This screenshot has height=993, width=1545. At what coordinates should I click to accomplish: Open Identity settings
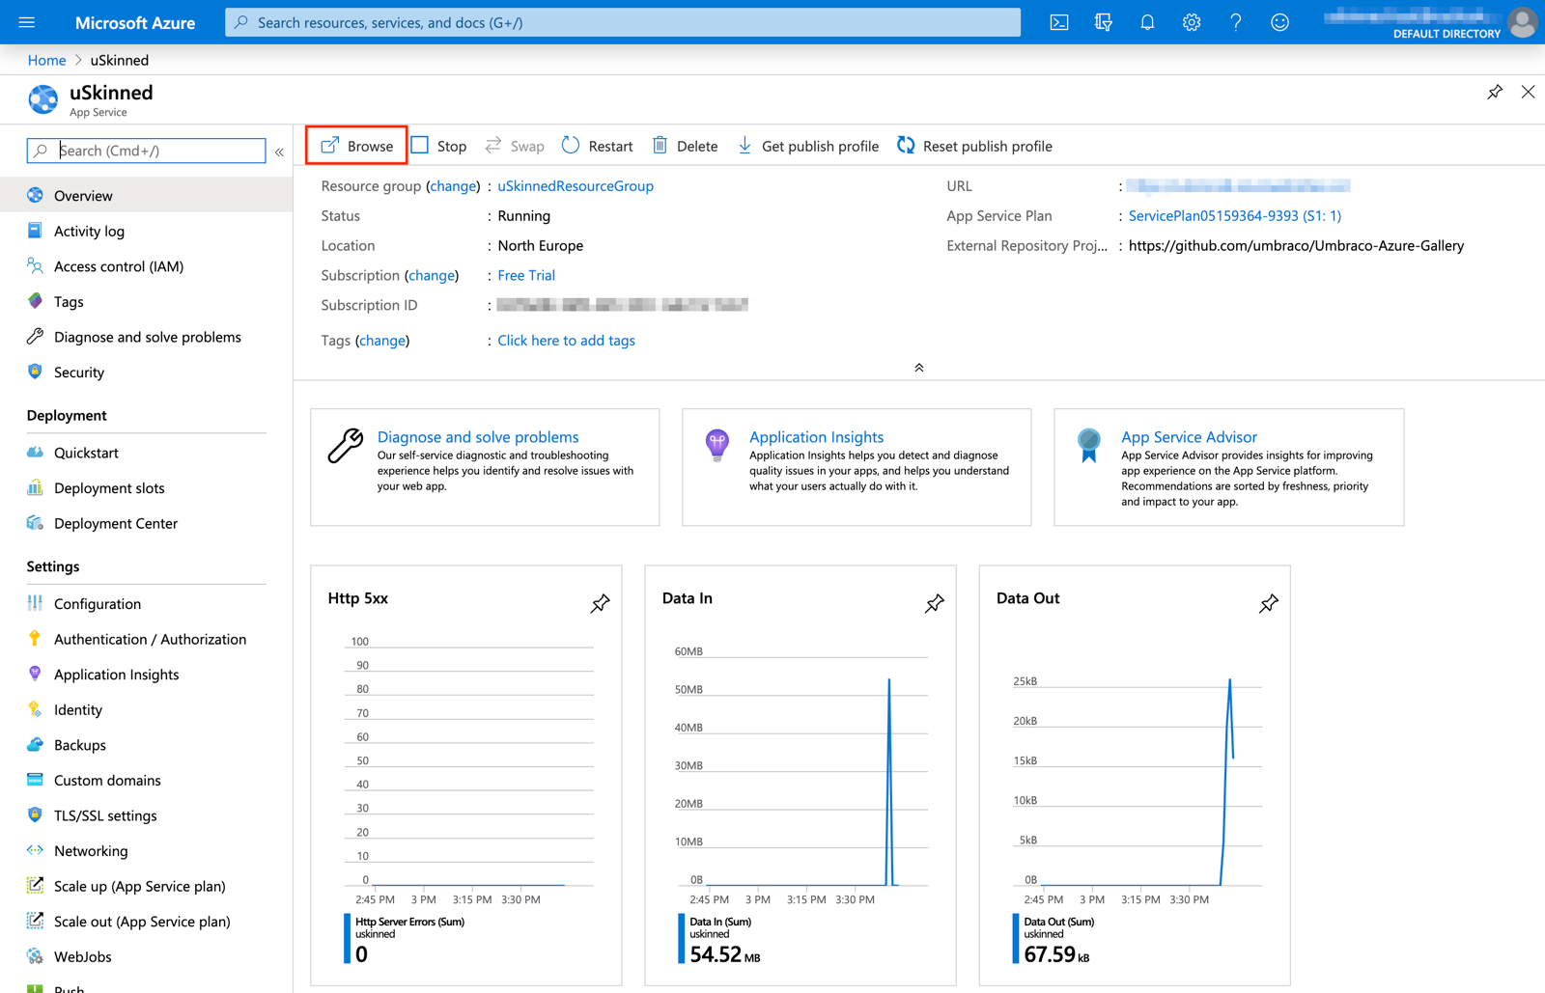pyautogui.click(x=146, y=709)
